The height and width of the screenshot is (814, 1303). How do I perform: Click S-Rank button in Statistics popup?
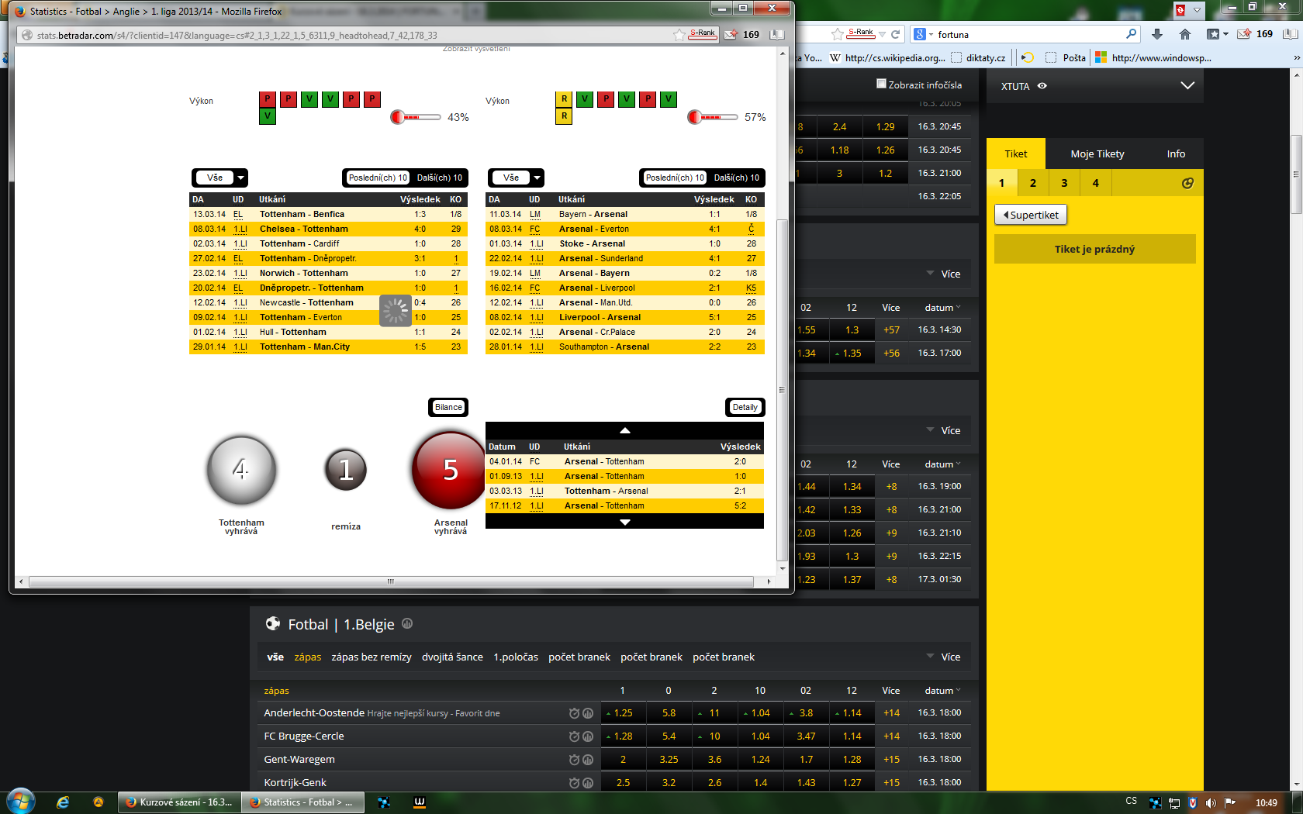[x=703, y=34]
